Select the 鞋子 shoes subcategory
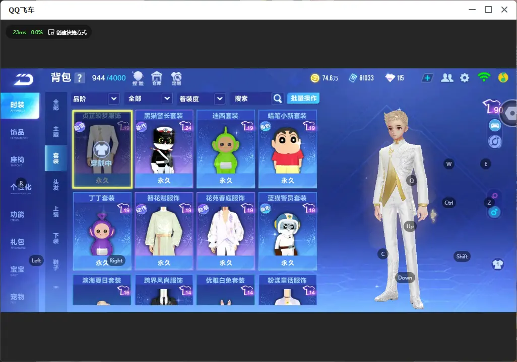Viewport: 517px width, 362px height. pyautogui.click(x=56, y=264)
